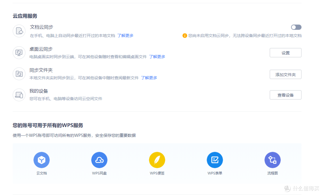Click the WPS便签 label text
This screenshot has width=322, height=195.
[157, 173]
